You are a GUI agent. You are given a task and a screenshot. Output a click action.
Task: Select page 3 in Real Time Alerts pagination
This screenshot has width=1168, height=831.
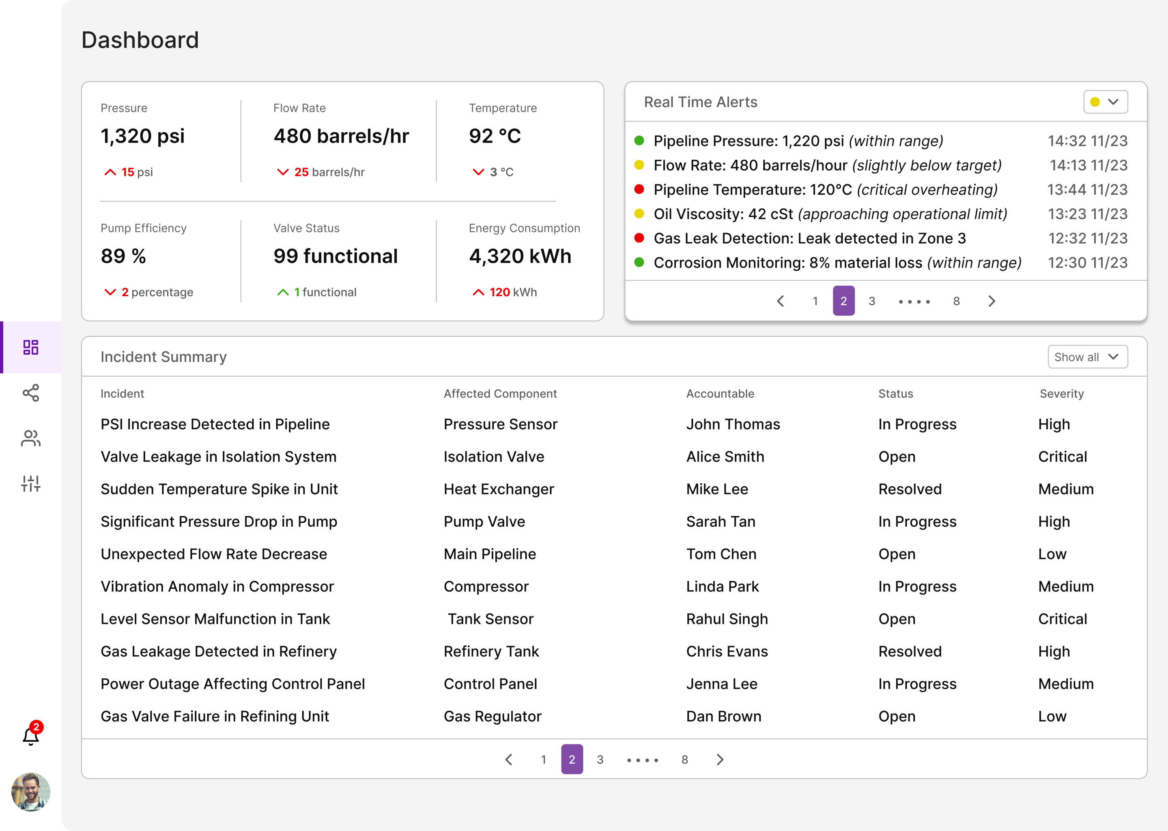click(x=872, y=301)
